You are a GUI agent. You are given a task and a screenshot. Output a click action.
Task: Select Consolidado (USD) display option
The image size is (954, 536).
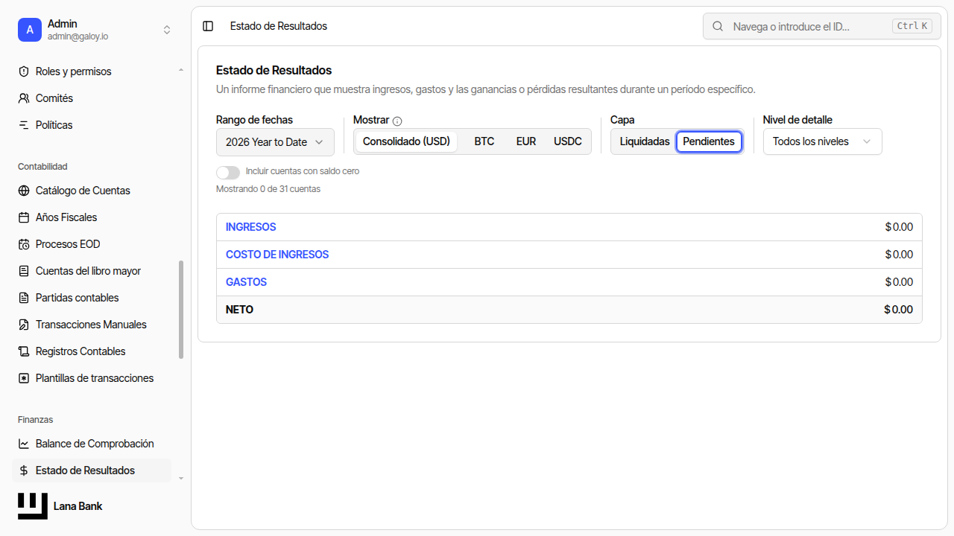pos(406,141)
